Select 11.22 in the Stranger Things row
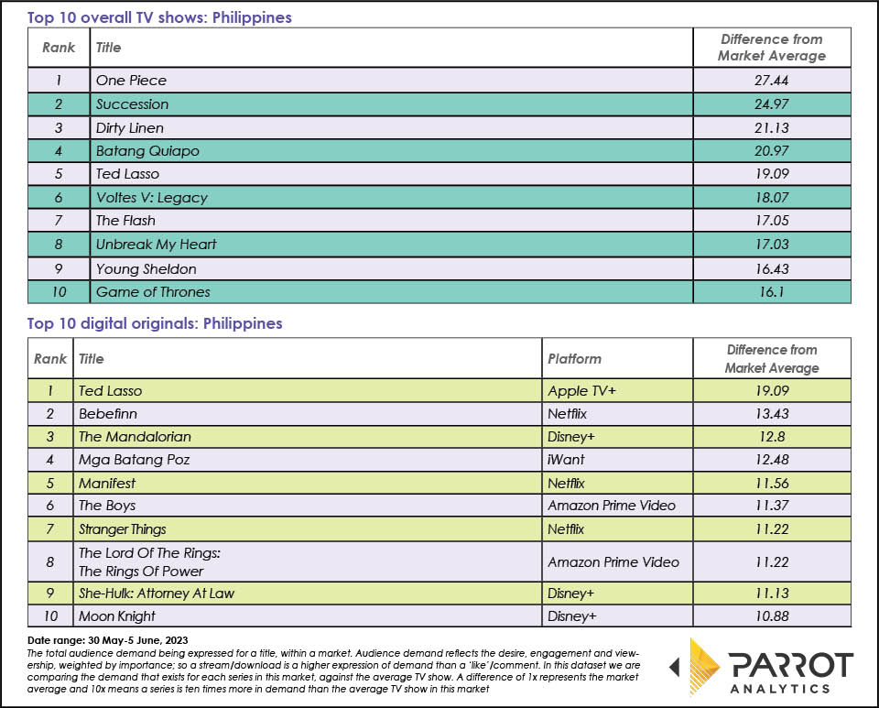Viewport: 879px width, 708px height. (x=771, y=529)
